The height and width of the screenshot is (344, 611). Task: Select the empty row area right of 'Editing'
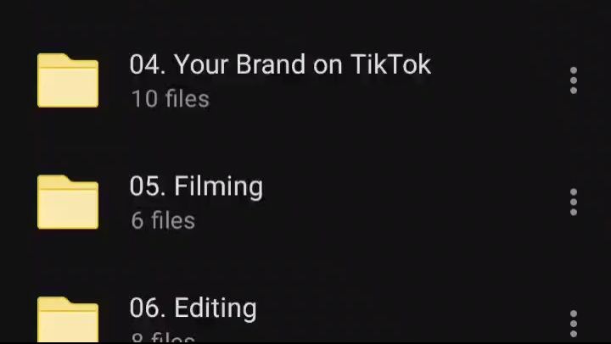411,319
